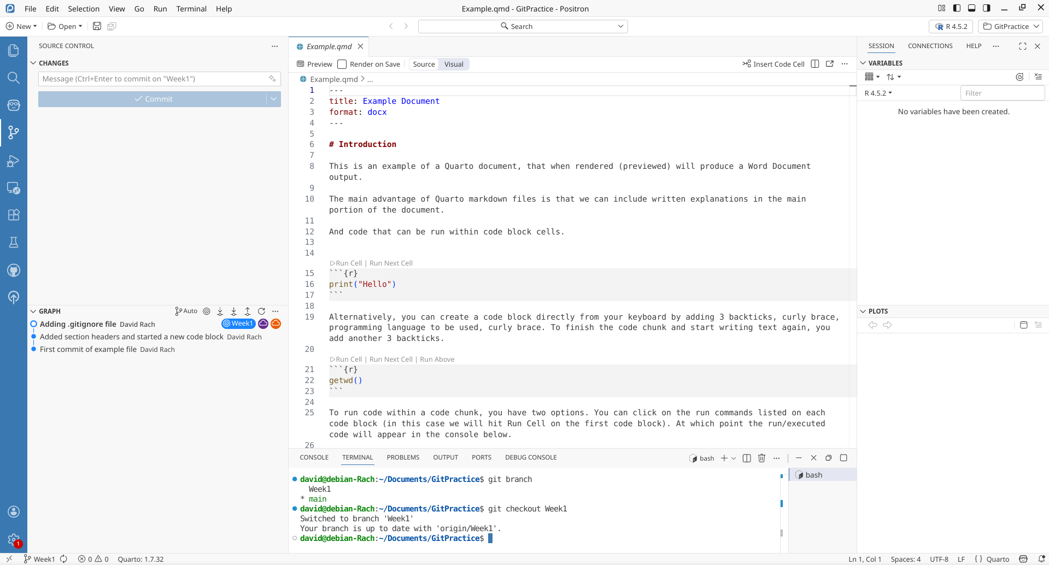Click Insert Code Cell button
Image resolution: width=1049 pixels, height=565 pixels.
(x=773, y=64)
